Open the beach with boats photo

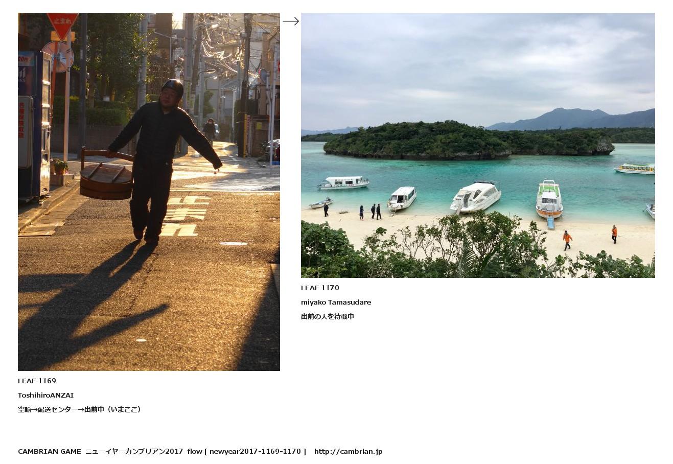point(478,145)
